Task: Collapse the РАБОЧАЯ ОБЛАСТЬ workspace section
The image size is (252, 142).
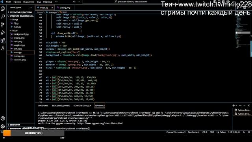Action: point(21,16)
